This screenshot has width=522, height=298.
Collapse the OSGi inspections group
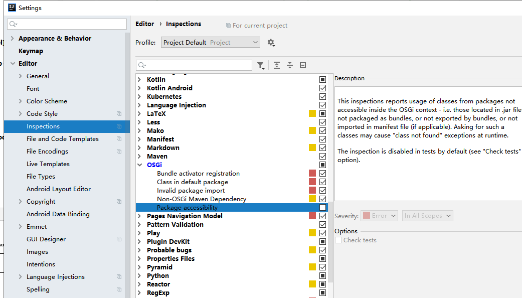[140, 165]
